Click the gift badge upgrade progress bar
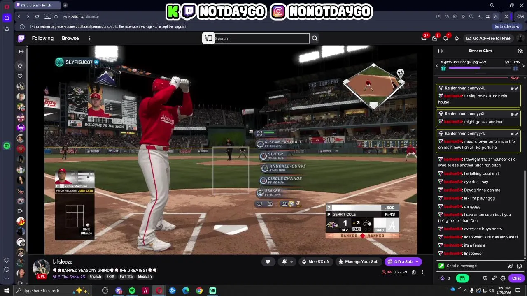Screen dimensions: 527x296 coord(480,68)
